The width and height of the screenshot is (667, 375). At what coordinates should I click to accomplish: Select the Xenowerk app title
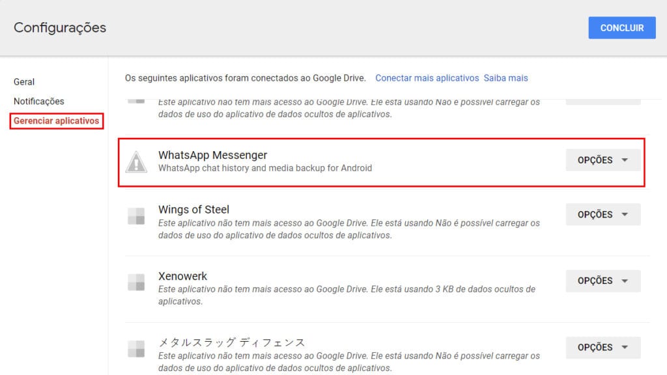182,276
